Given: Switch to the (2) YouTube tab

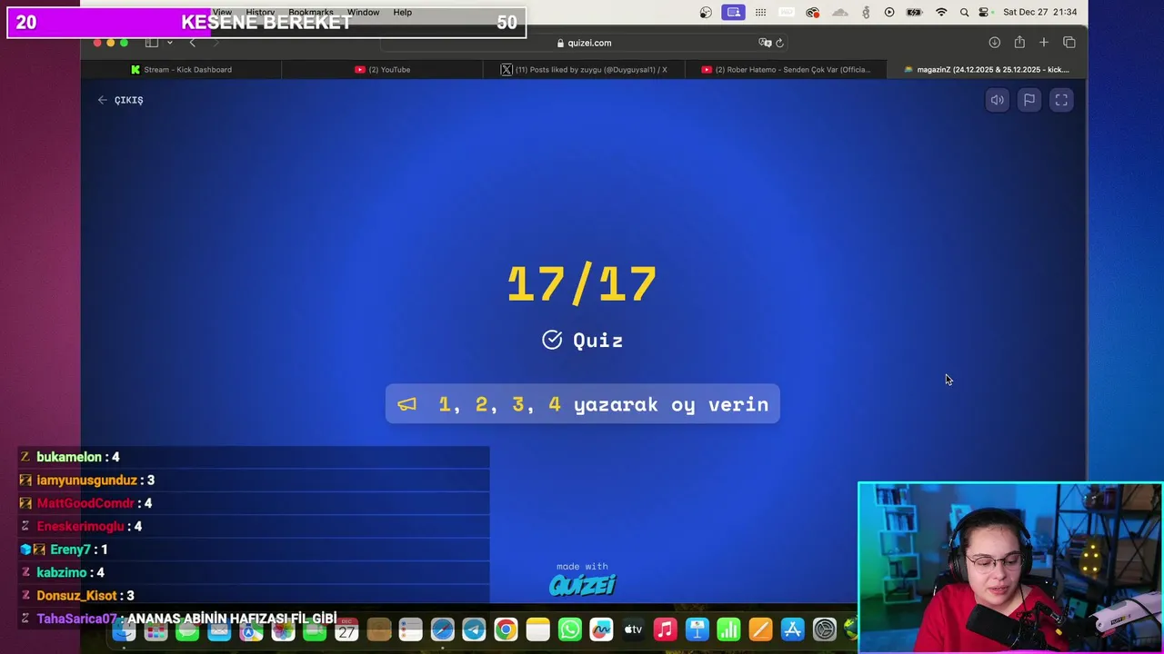Looking at the screenshot, I should point(382,69).
